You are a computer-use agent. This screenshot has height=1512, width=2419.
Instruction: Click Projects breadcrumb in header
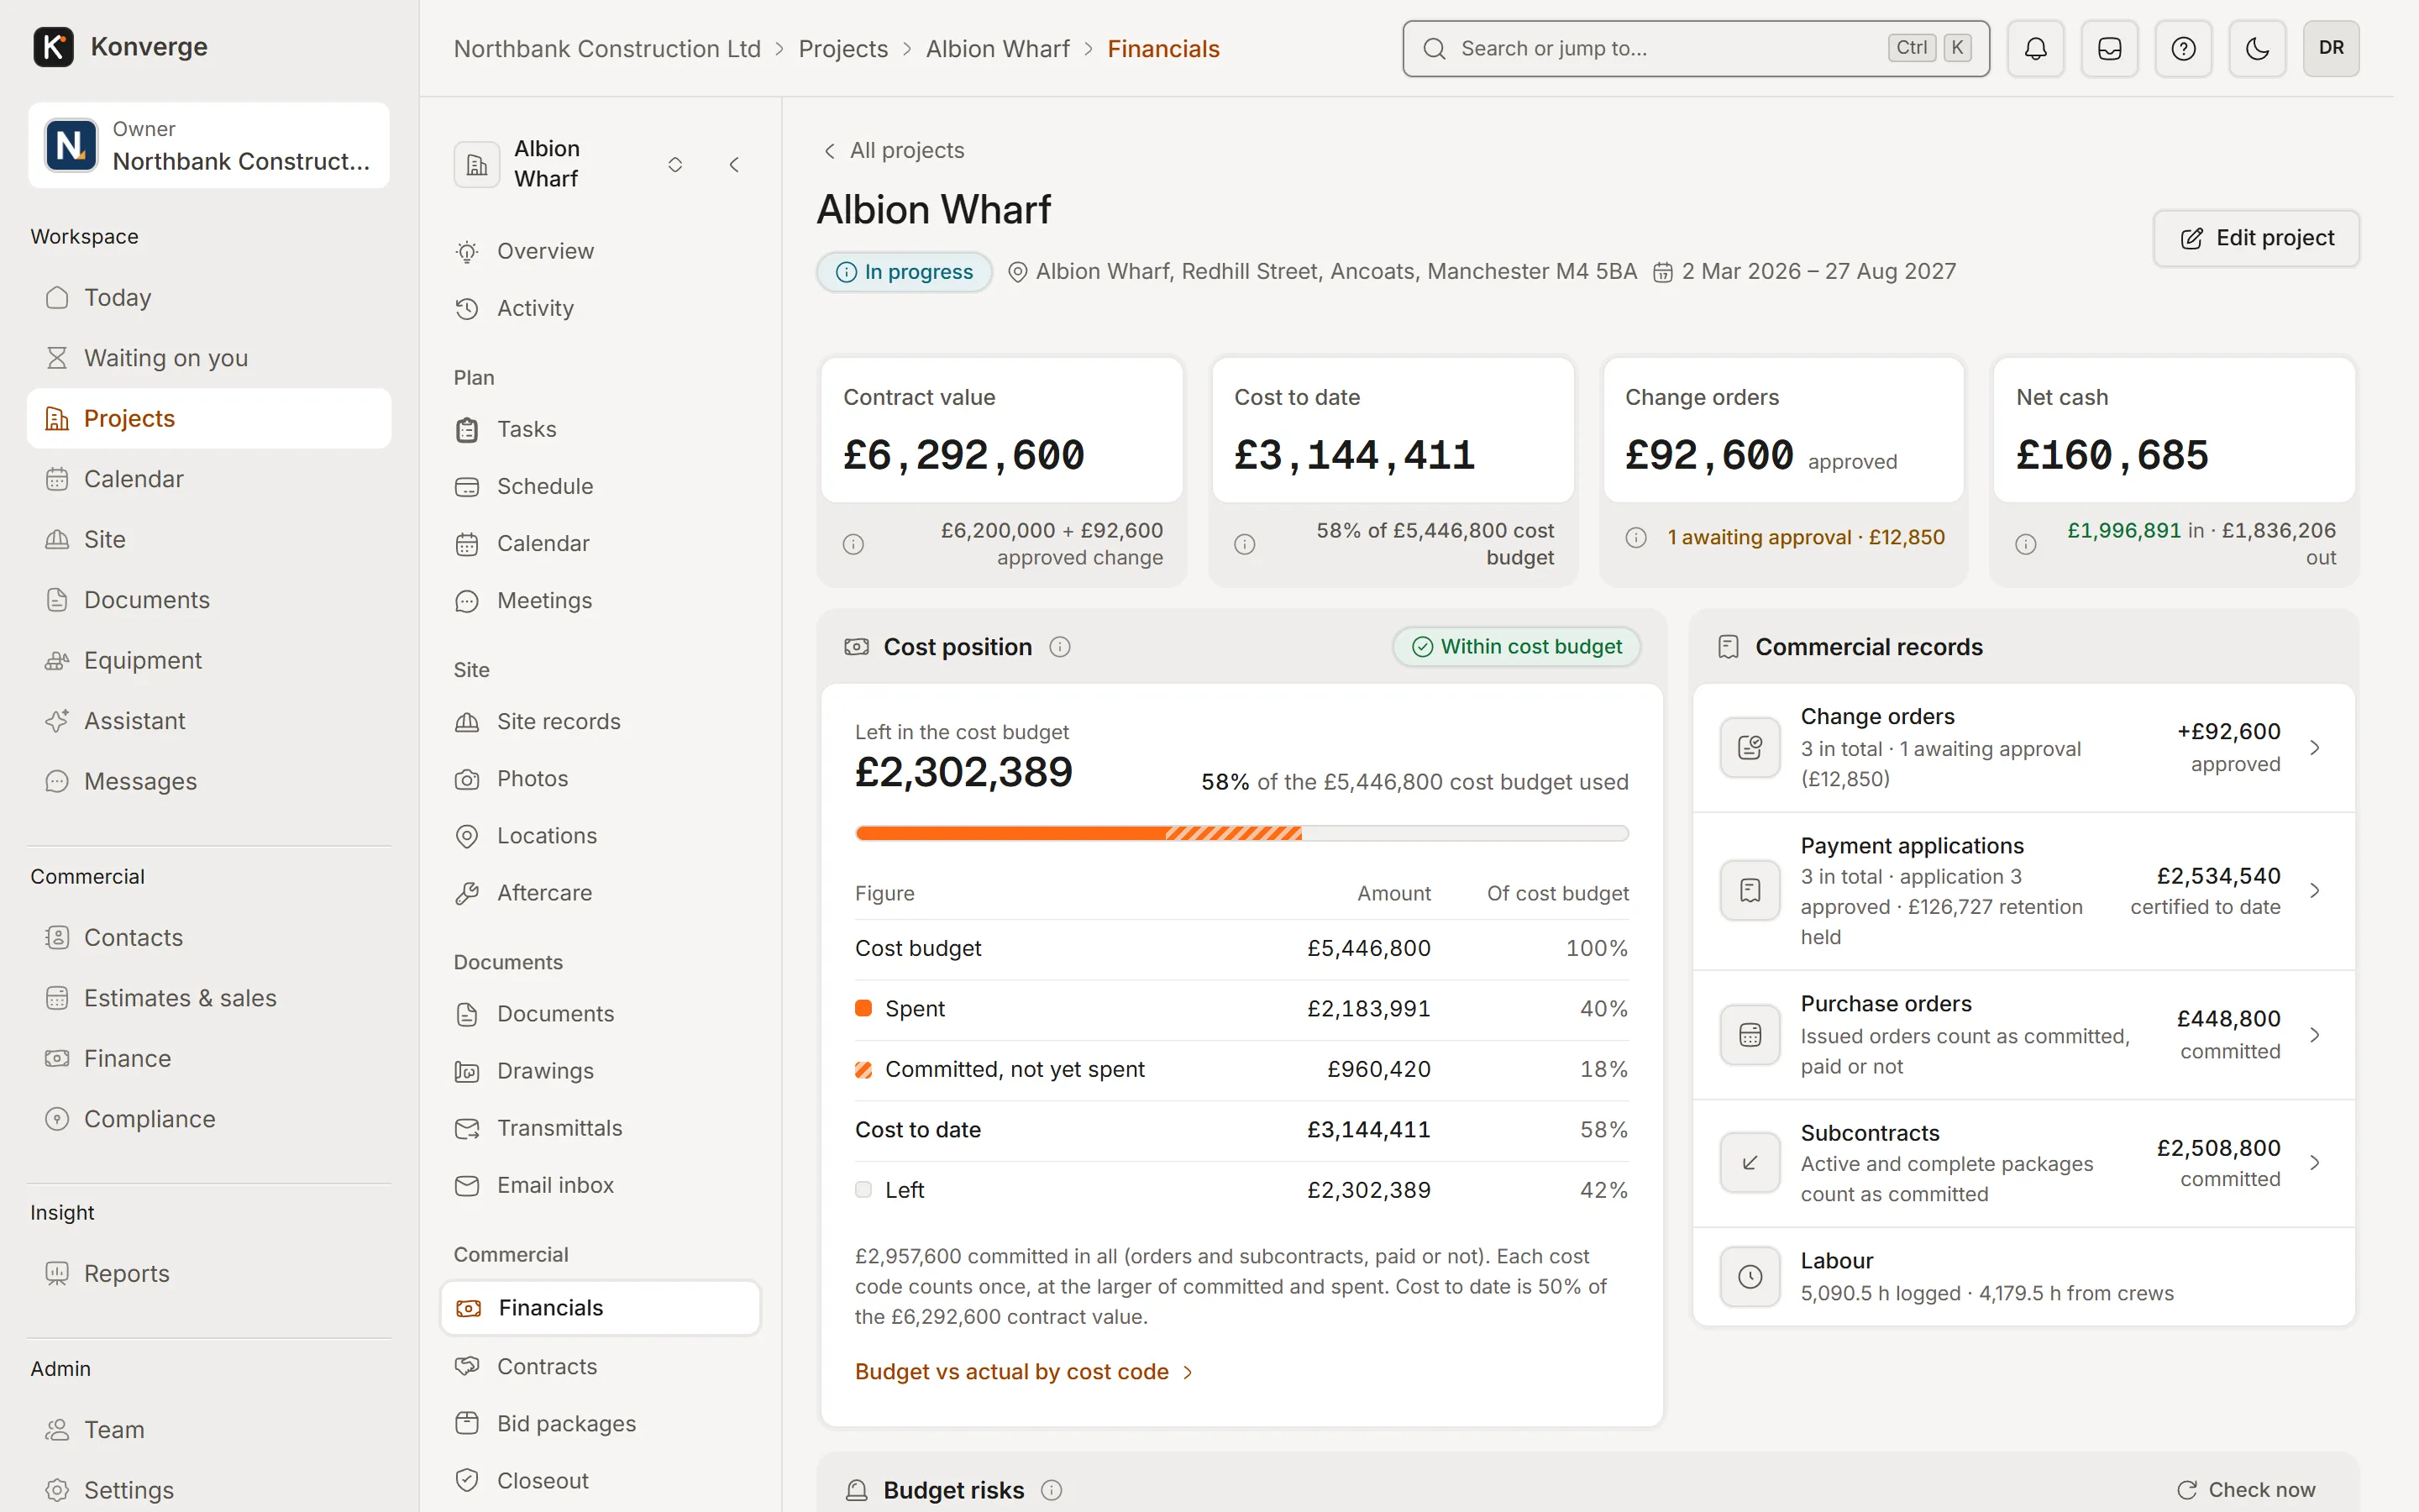coord(842,48)
